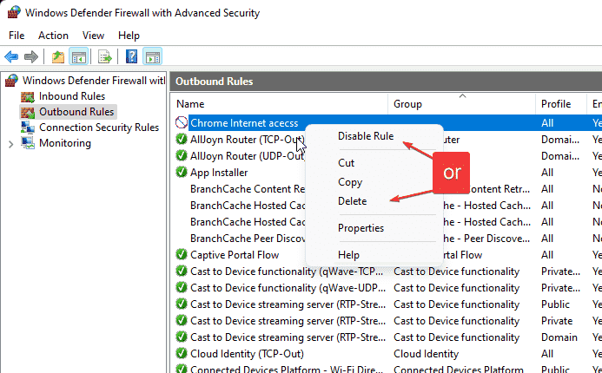Image resolution: width=602 pixels, height=373 pixels.
Task: Choose Cut in the context menu
Action: (x=346, y=163)
